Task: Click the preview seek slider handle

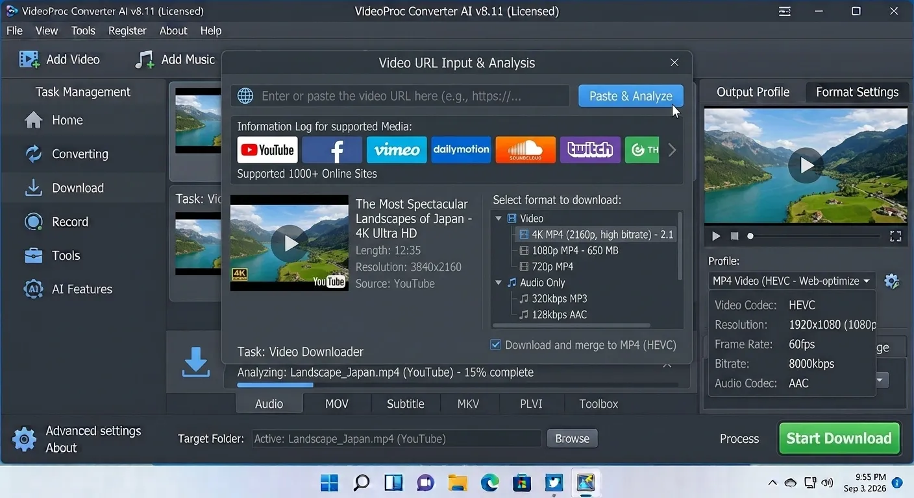Action: click(750, 236)
